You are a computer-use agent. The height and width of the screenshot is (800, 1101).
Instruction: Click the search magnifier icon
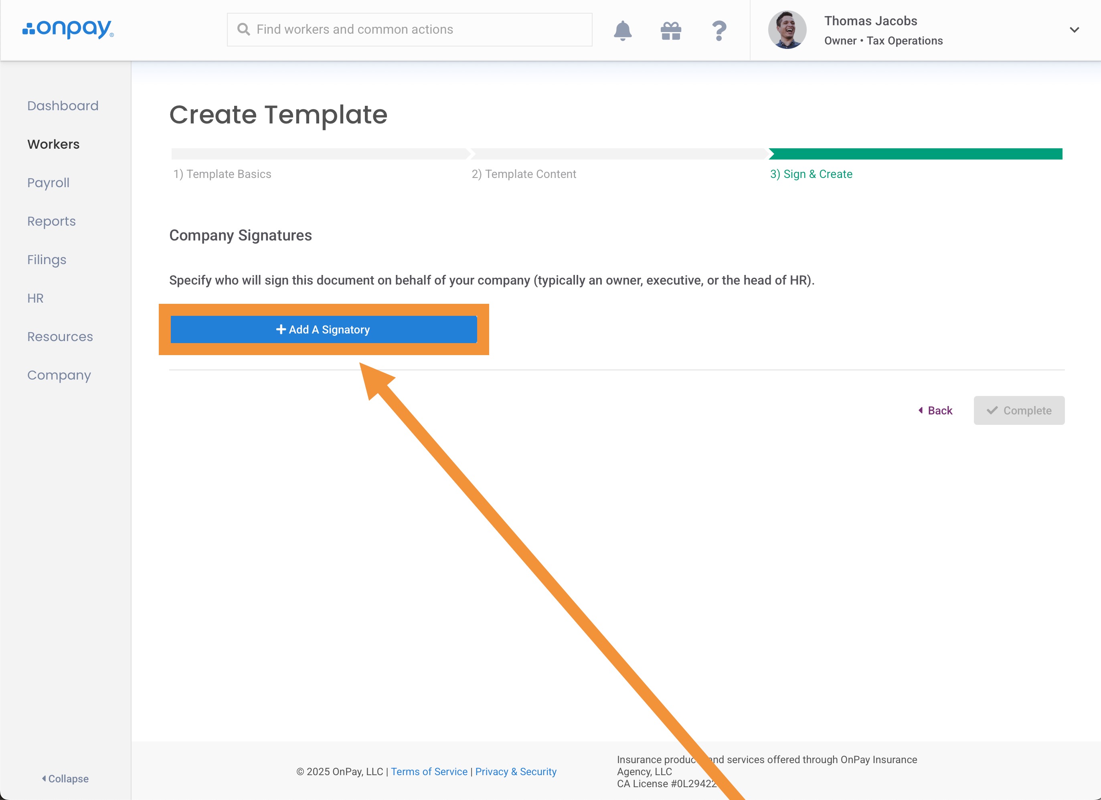(x=243, y=30)
